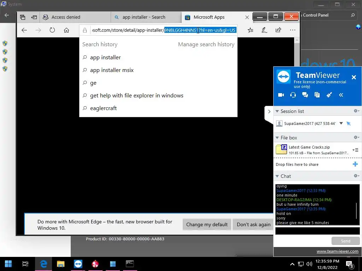Click the Edge address bar URL
The height and width of the screenshot is (271, 362).
tap(164, 30)
